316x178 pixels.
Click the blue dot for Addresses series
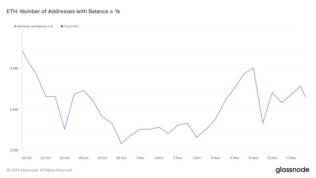tap(15, 26)
